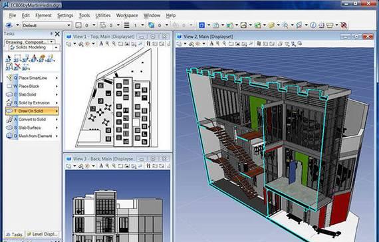
Task: Click the red crossed-circle icon on the toolbar's right
Action: [344, 25]
